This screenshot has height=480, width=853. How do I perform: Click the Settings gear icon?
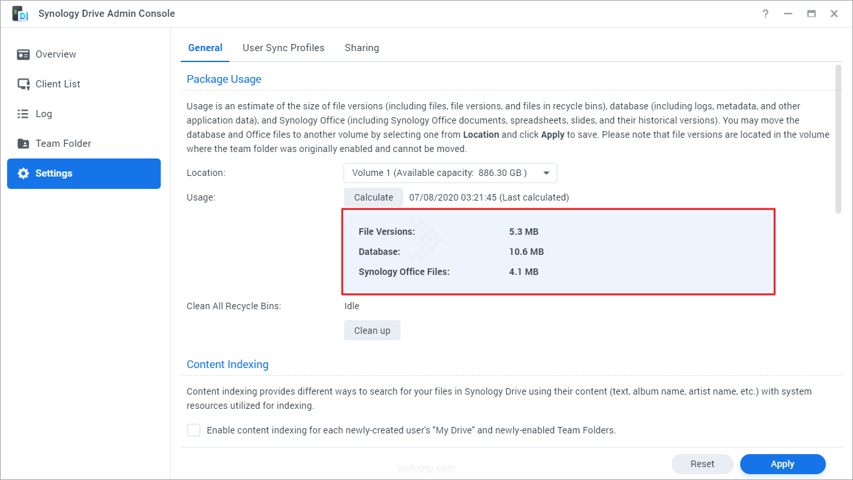pyautogui.click(x=23, y=173)
